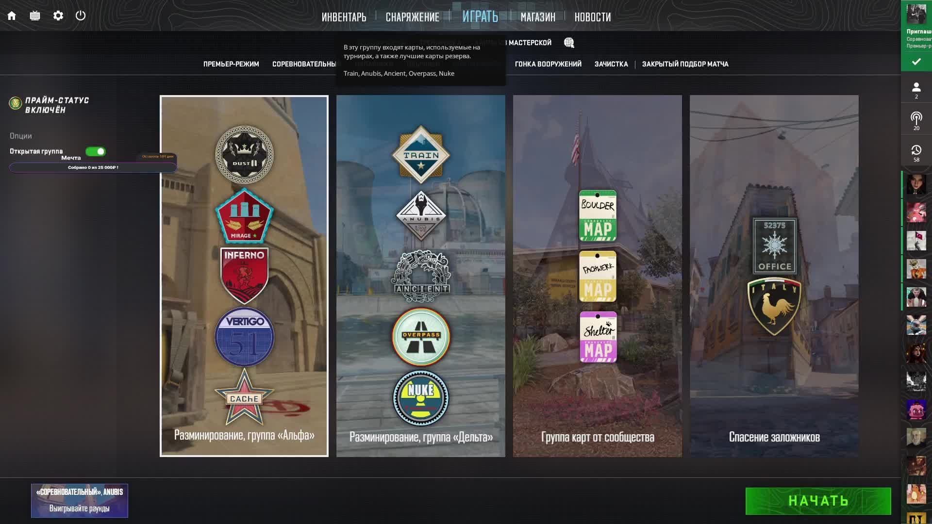Screen dimensions: 932x524
Task: Select the Dust II map badge
Action: pos(244,155)
